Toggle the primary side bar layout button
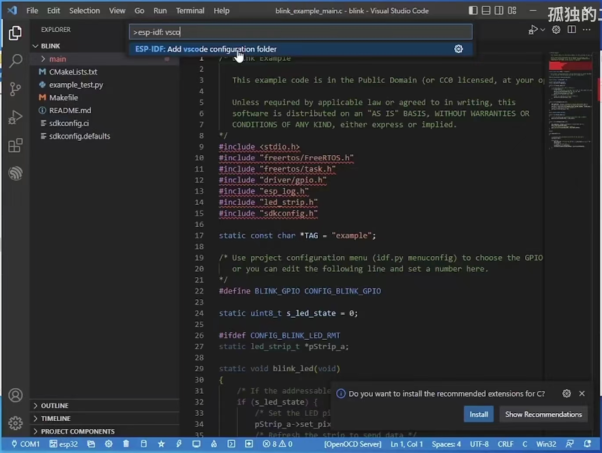The image size is (602, 453). click(473, 10)
